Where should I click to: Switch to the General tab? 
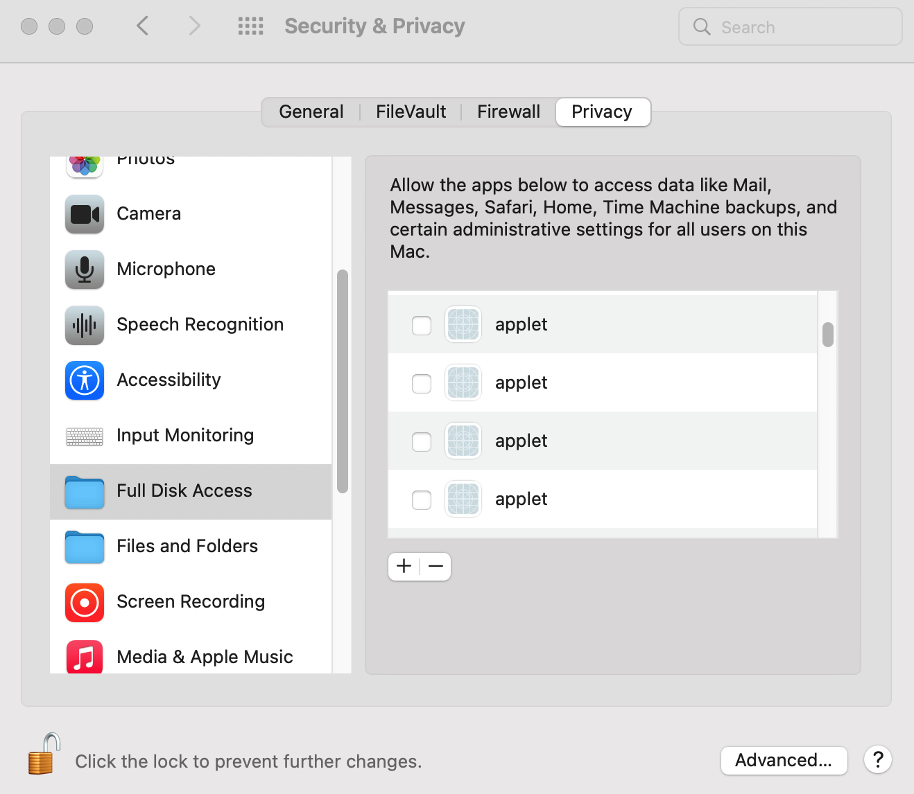[311, 111]
